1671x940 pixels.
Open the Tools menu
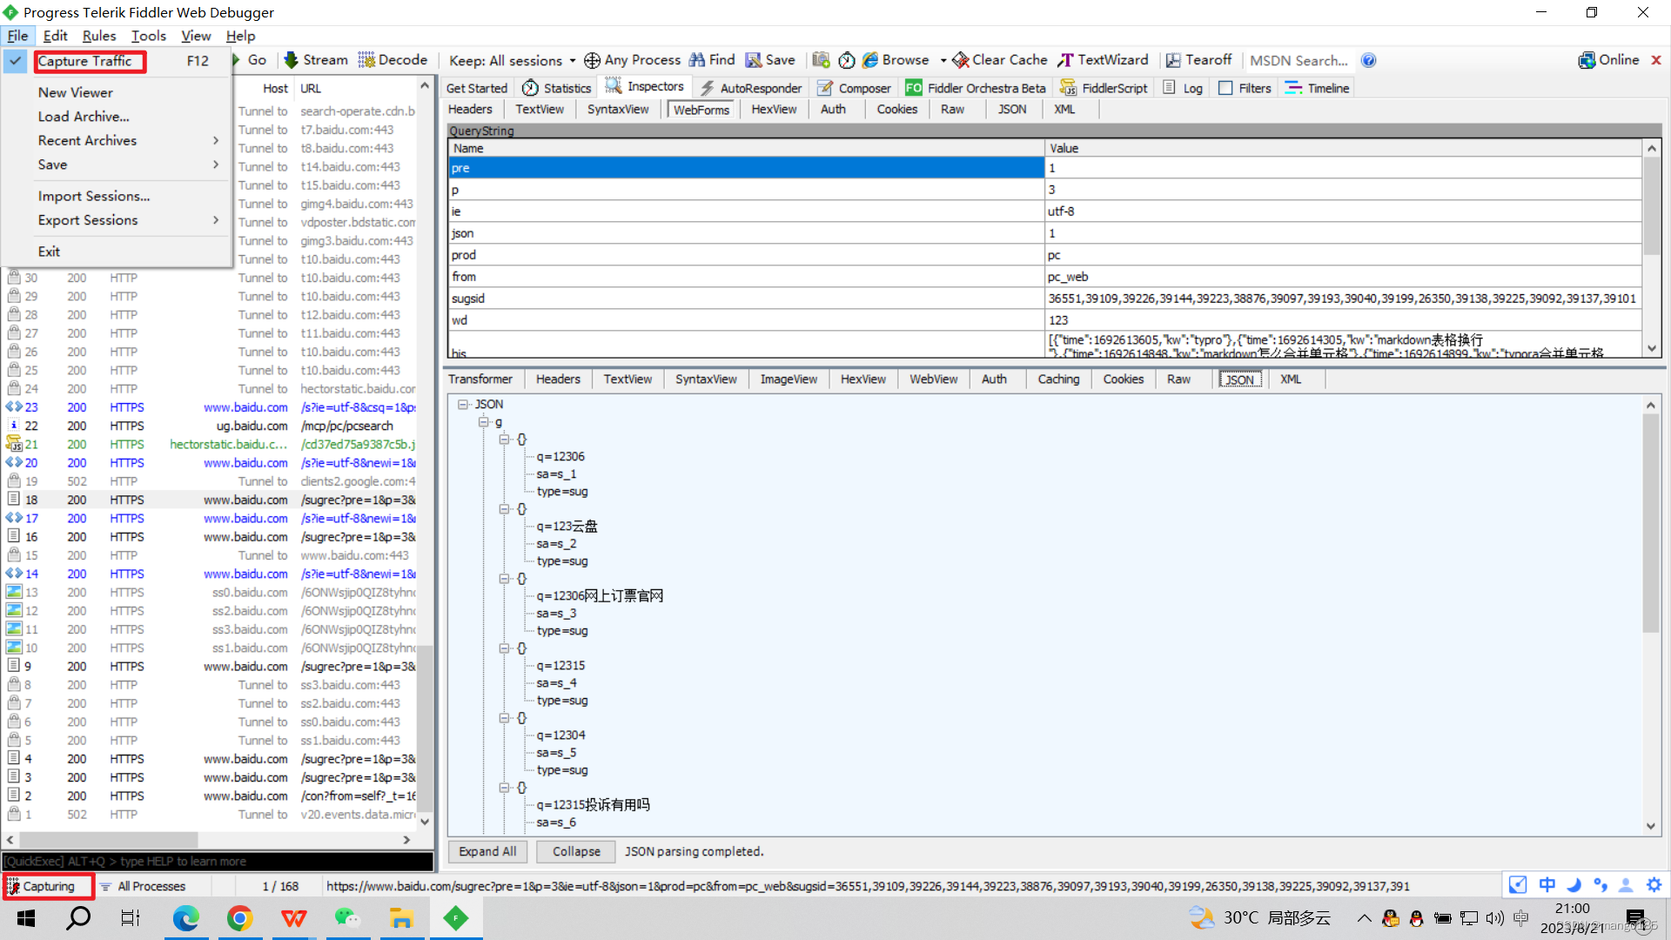[x=149, y=36]
